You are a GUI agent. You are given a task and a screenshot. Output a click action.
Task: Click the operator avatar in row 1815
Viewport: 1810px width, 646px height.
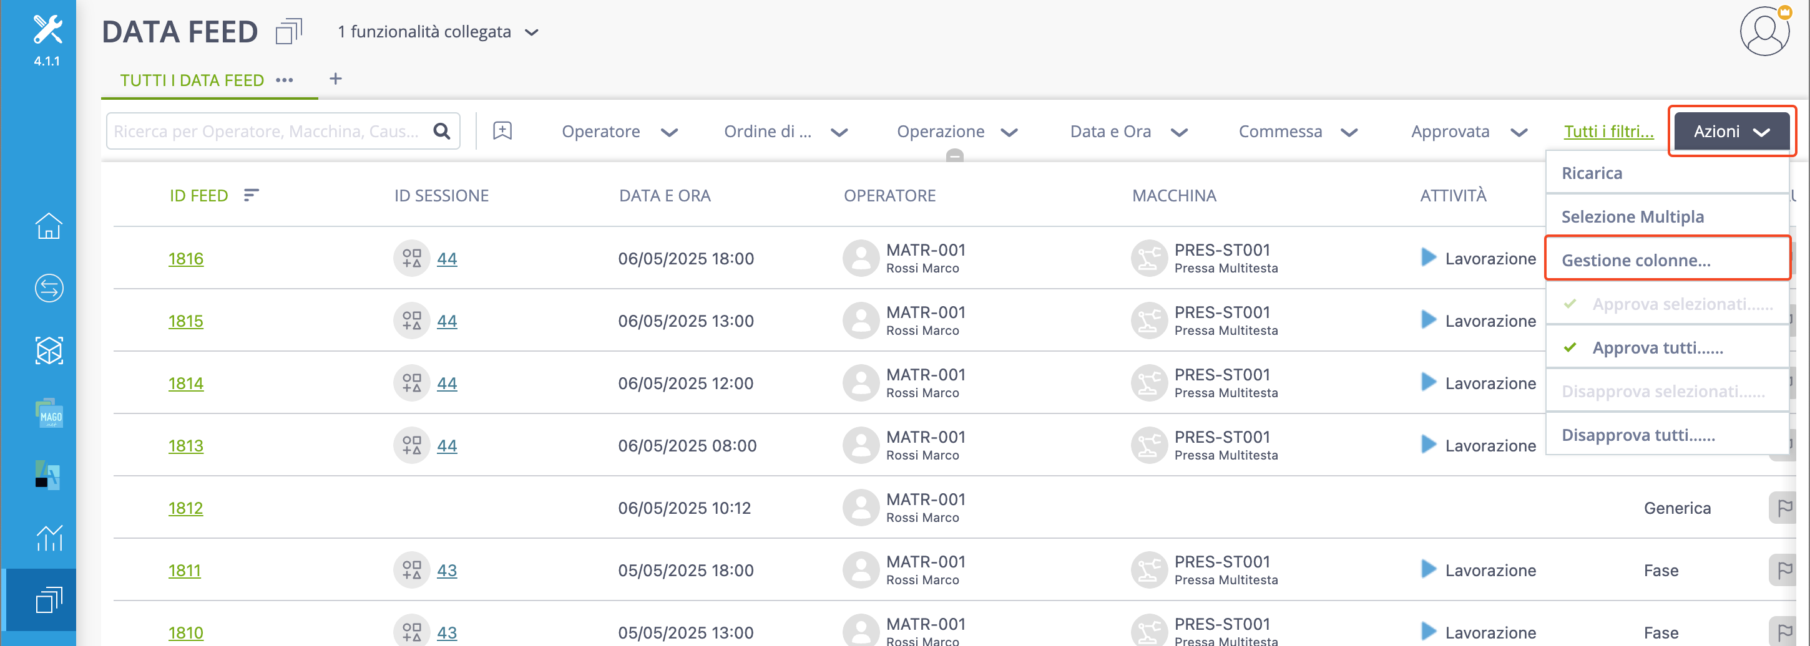pos(861,321)
